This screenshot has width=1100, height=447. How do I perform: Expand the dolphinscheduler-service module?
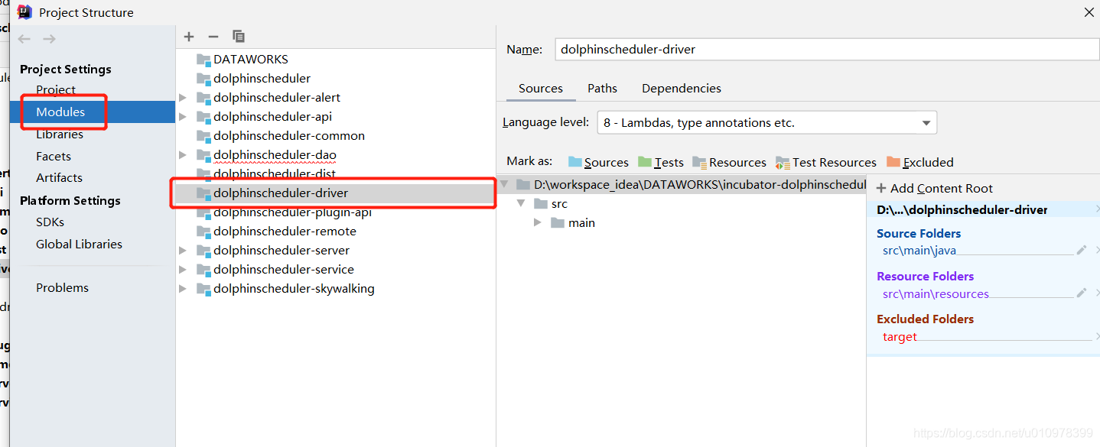[183, 270]
